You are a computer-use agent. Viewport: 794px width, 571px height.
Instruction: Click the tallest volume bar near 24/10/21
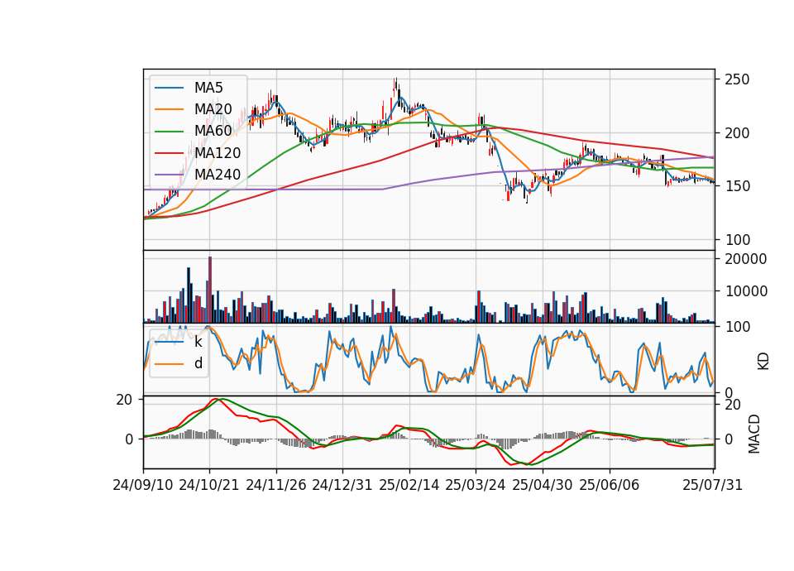click(210, 290)
